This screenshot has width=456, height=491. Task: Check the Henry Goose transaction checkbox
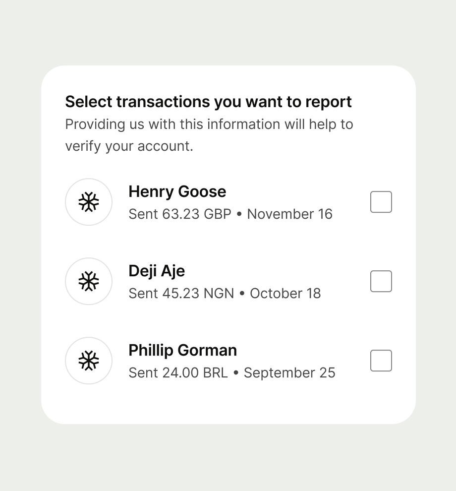click(x=381, y=202)
